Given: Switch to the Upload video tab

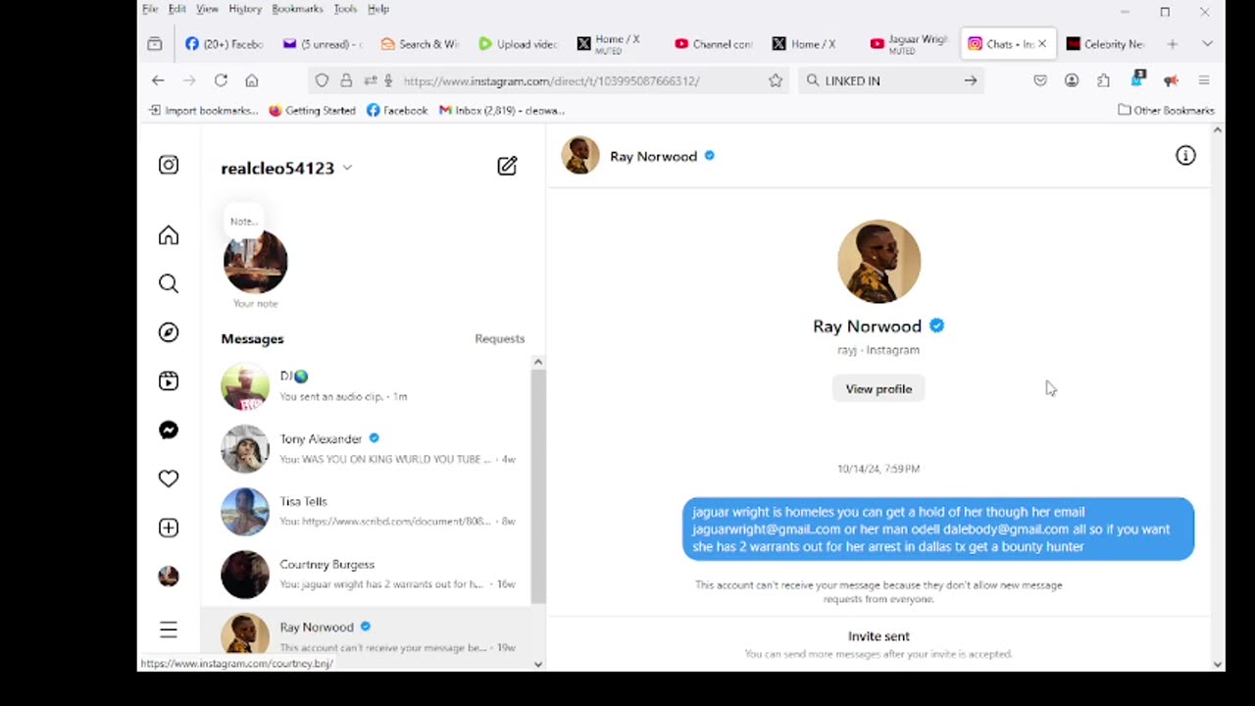Looking at the screenshot, I should point(518,44).
